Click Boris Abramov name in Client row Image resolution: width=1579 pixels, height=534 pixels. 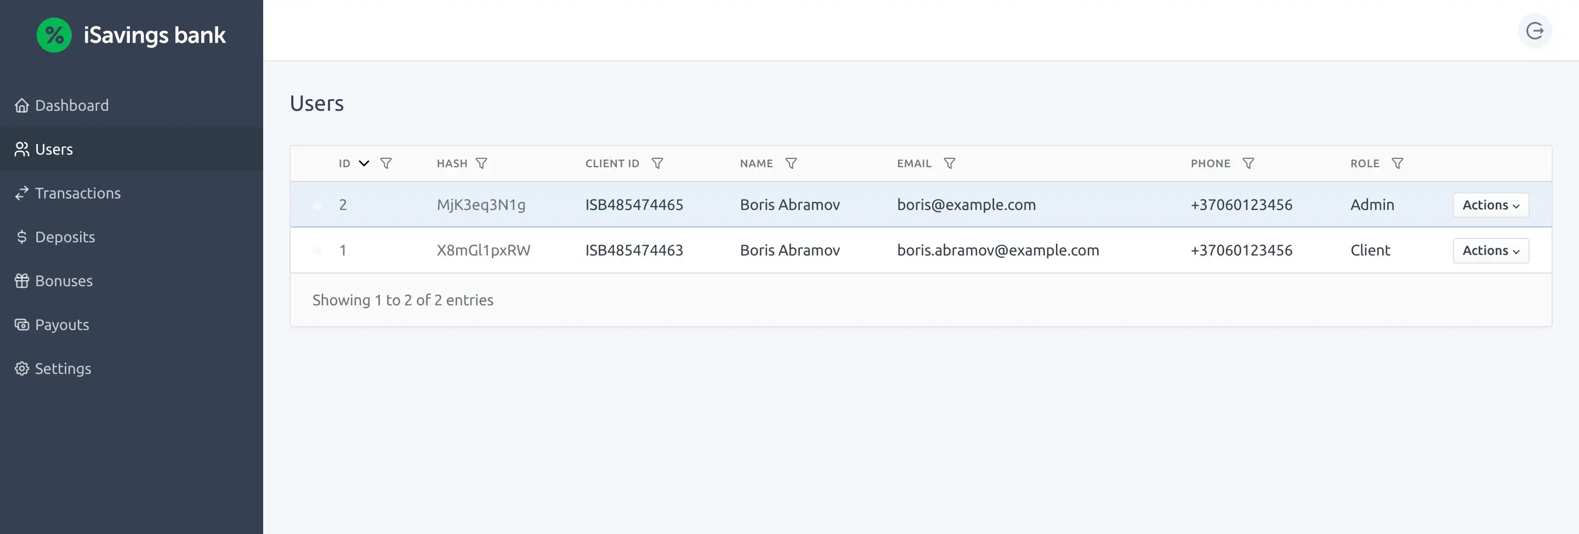coord(789,250)
